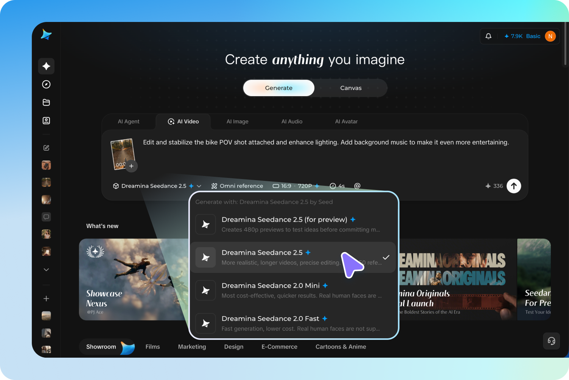This screenshot has width=569, height=380.
Task: Switch to the AI Image tab
Action: tap(238, 121)
